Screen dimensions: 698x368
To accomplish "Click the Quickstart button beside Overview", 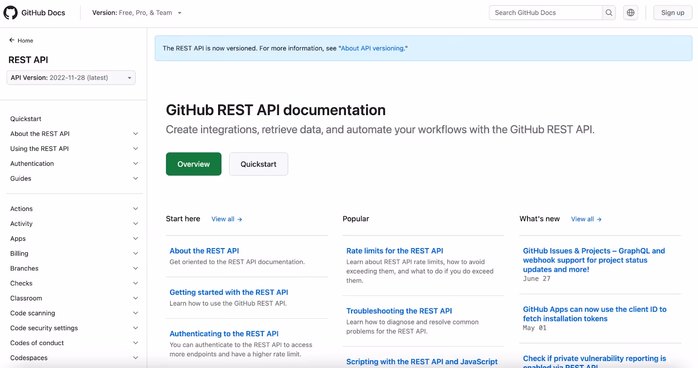I will [258, 164].
